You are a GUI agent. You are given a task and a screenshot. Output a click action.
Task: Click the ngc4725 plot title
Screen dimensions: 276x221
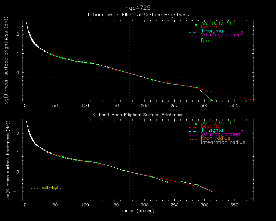(138, 7)
